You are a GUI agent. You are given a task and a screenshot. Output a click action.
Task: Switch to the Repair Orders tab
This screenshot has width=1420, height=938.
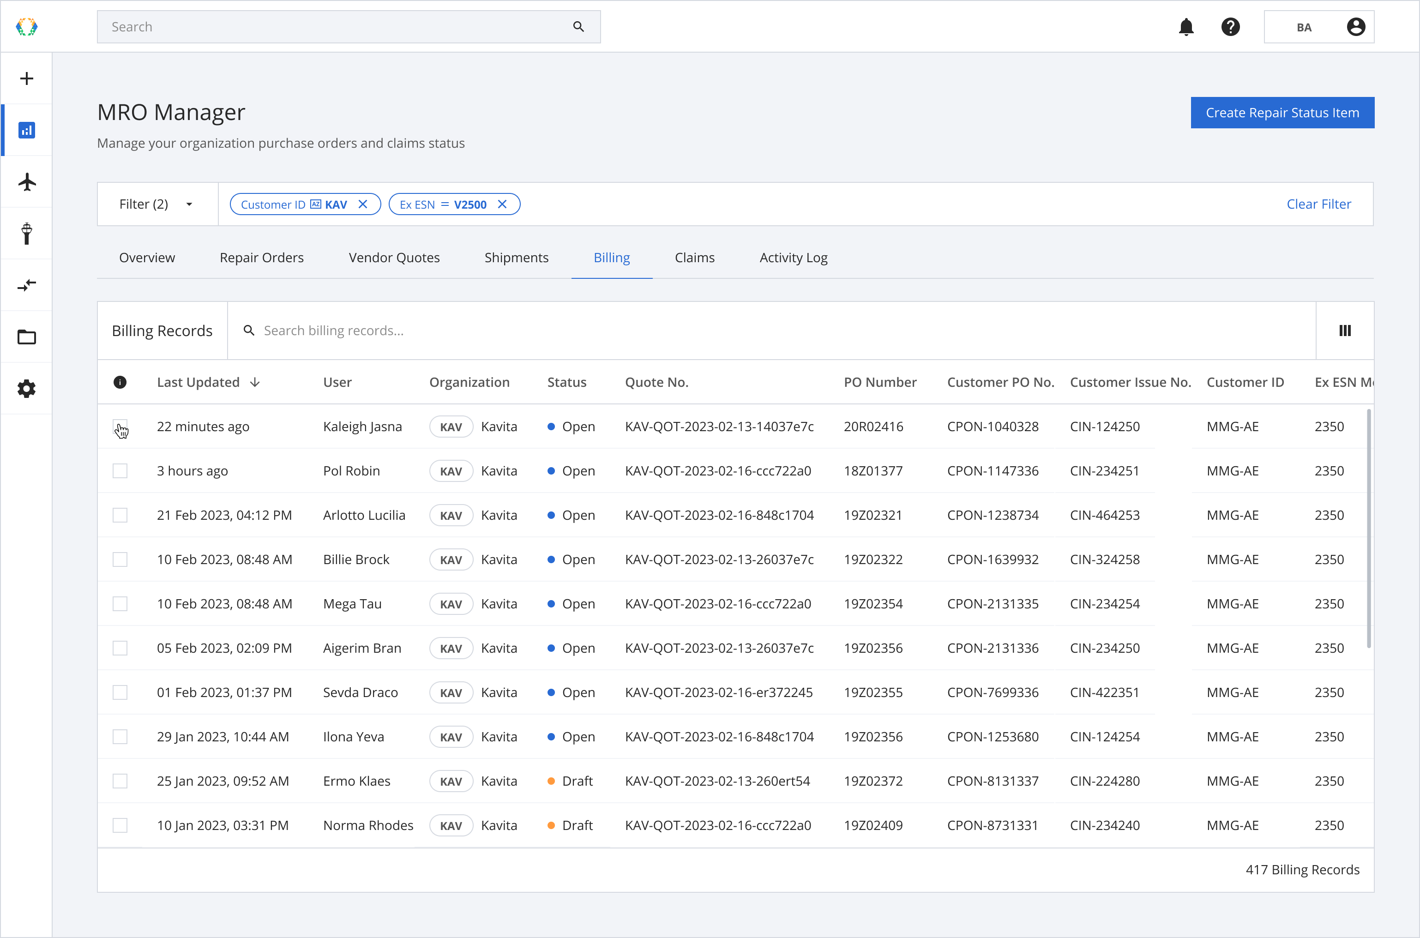coord(261,257)
